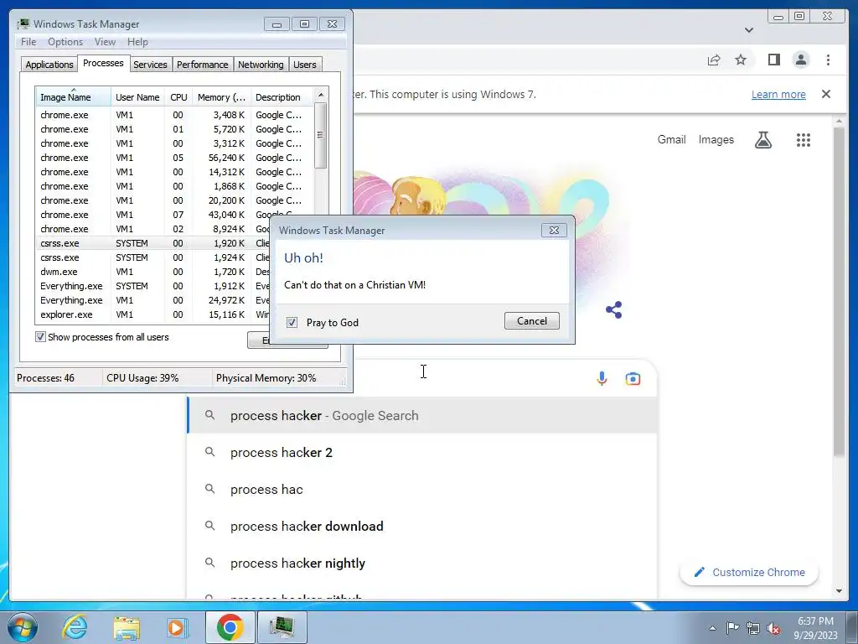Switch to the Applications tab
This screenshot has width=858, height=644.
pos(49,64)
